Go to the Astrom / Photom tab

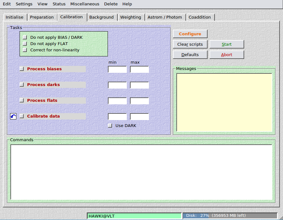[165, 17]
